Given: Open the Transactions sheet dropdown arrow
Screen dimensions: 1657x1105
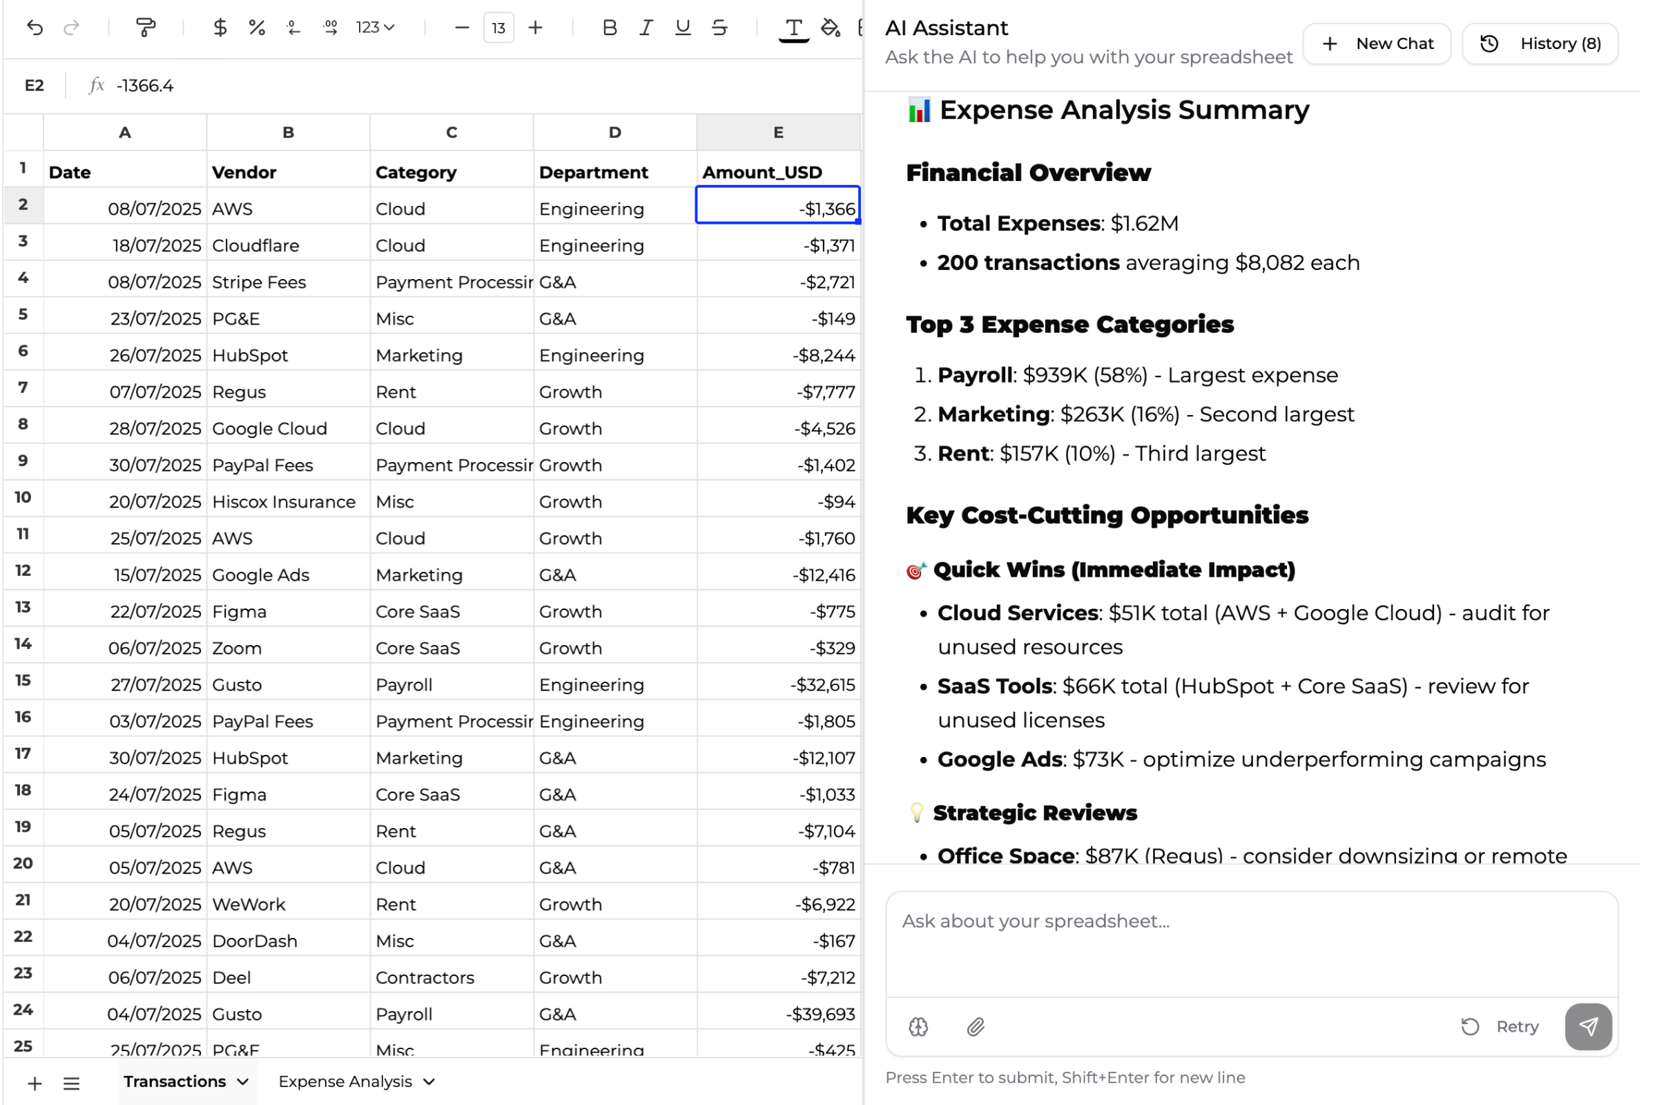Looking at the screenshot, I should (243, 1082).
